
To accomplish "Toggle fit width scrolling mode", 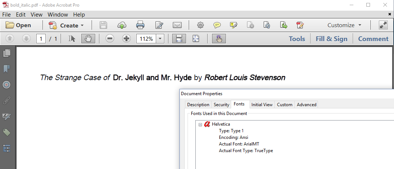I will [x=179, y=39].
